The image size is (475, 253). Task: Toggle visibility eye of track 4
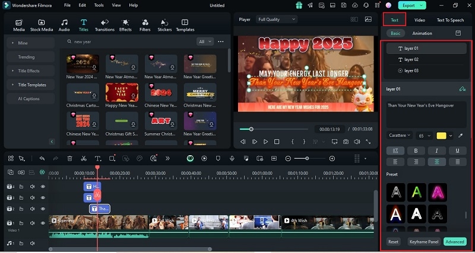pyautogui.click(x=43, y=187)
